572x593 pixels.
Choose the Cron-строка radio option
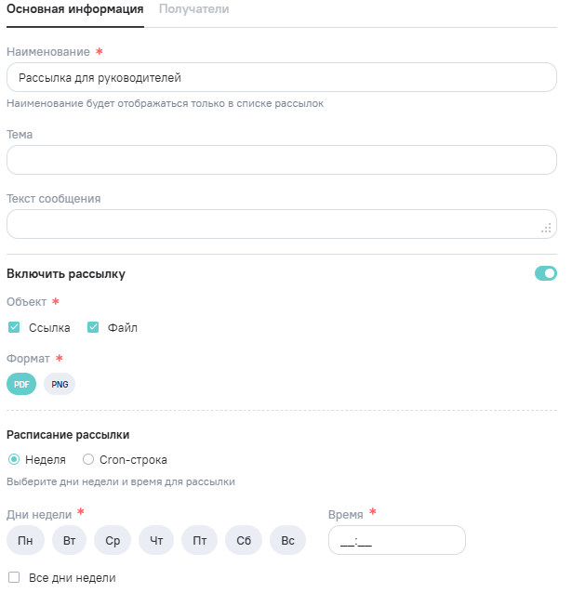coord(88,459)
